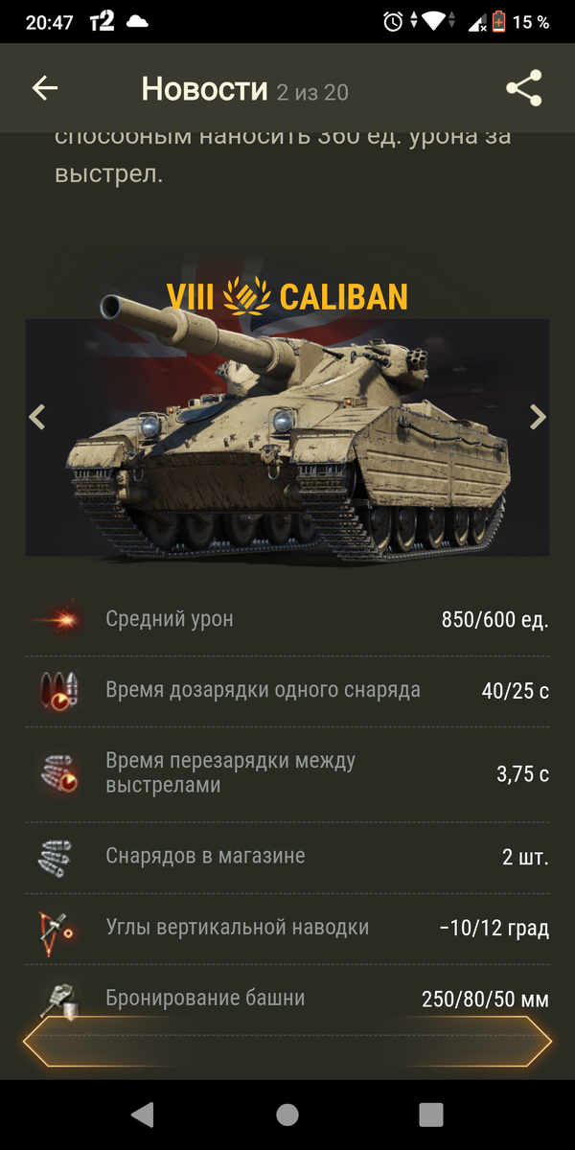Tap the turret armor icon
This screenshot has width=575, height=1150.
coord(57,1000)
